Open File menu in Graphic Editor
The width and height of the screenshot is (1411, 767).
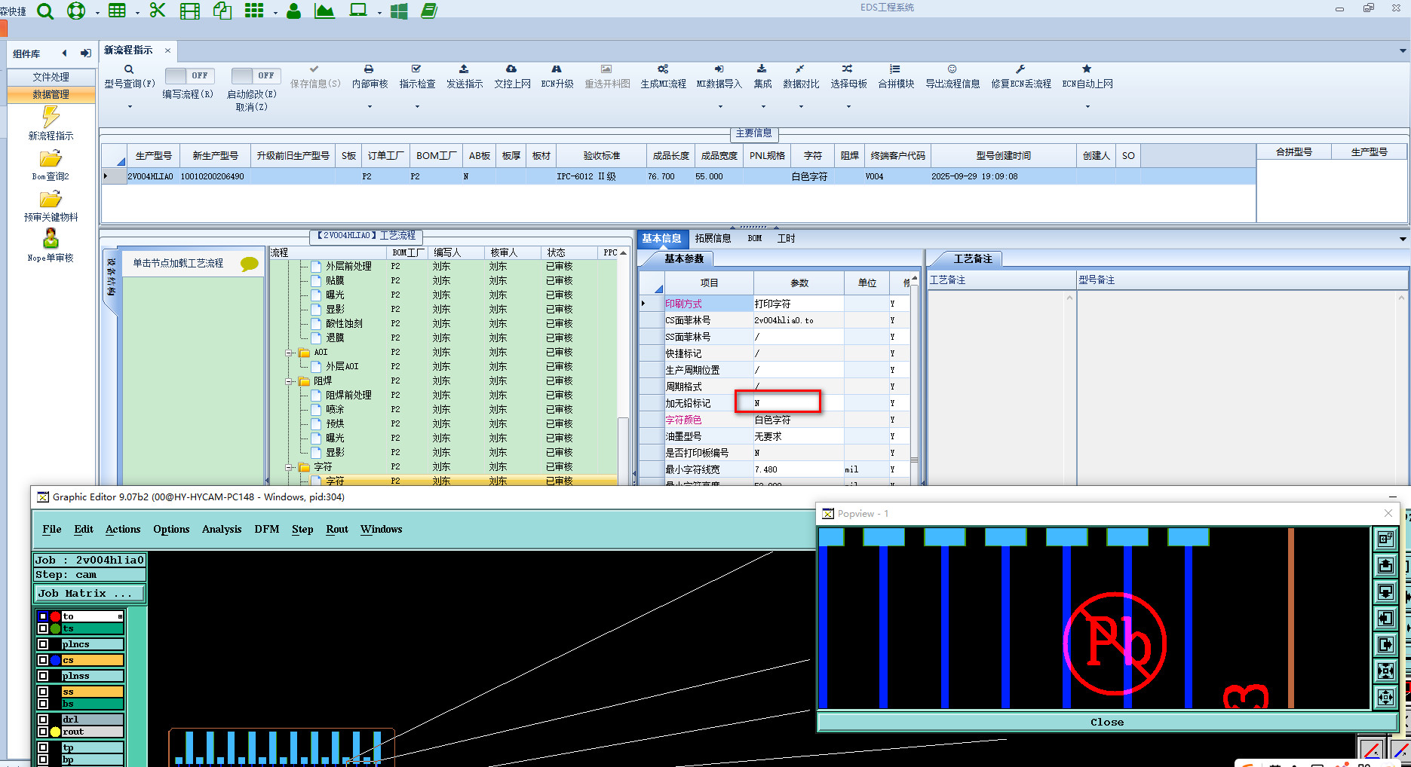point(52,529)
